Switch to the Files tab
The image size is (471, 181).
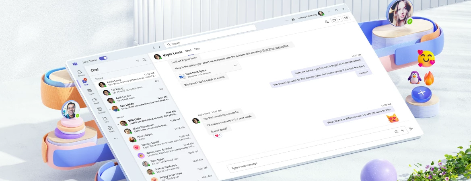[x=197, y=49]
